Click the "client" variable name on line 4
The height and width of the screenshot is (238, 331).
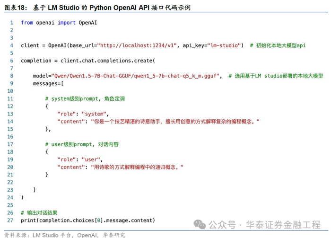point(30,45)
